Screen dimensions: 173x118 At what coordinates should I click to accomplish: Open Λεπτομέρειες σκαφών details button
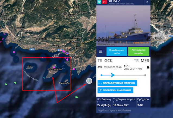(x=139, y=52)
